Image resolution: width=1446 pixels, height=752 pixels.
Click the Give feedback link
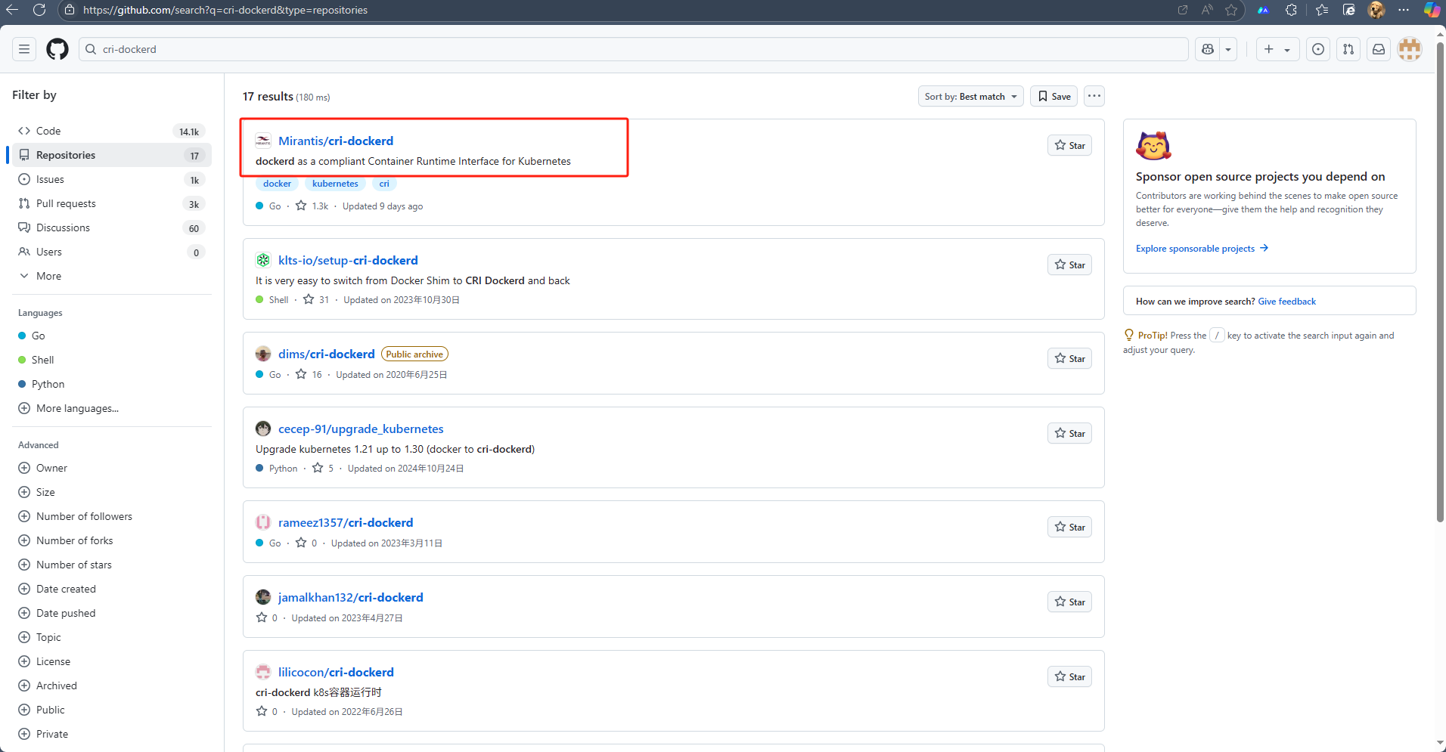click(1286, 302)
